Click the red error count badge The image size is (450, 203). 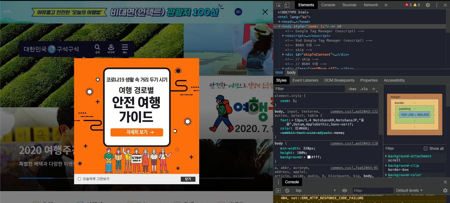408,5
